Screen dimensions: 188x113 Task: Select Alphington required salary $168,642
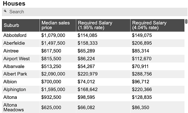(88, 89)
